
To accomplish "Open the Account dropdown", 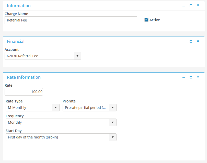I will 77,56.
